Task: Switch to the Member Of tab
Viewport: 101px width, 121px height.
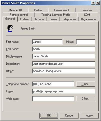Action: click(x=15, y=10)
